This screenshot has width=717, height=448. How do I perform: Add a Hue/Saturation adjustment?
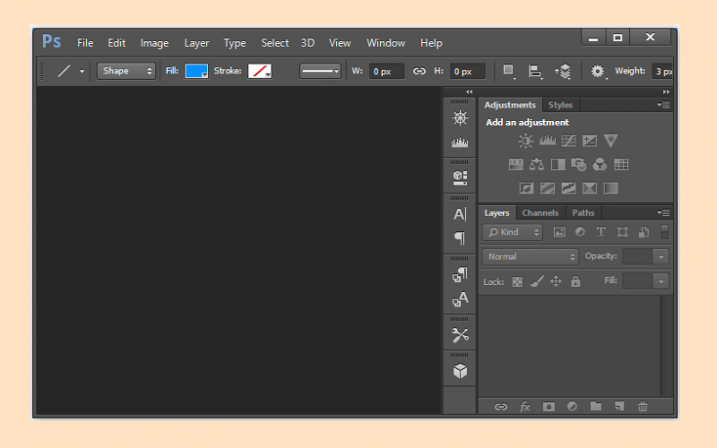click(x=516, y=165)
